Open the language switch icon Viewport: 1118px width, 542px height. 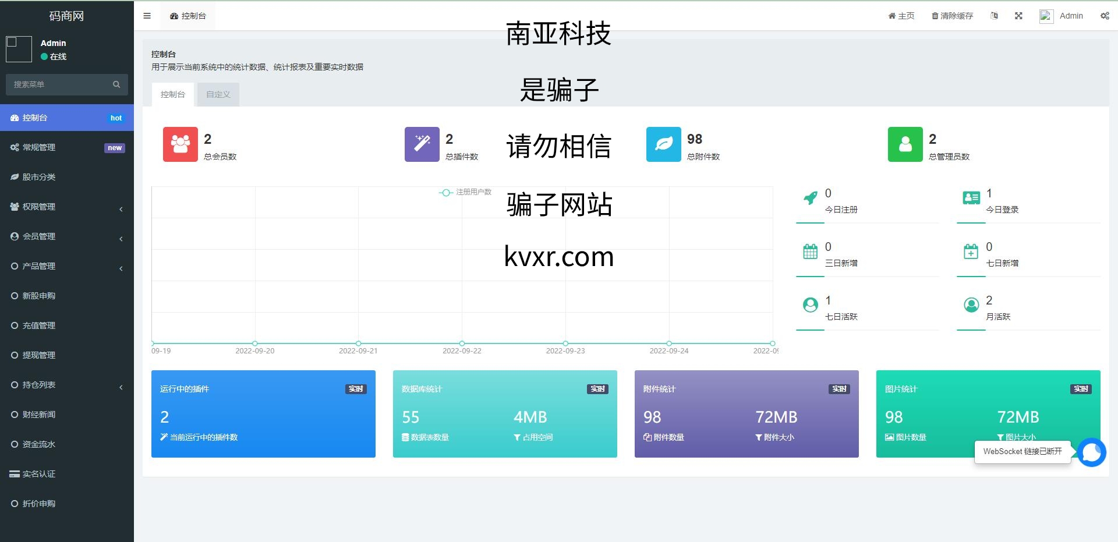pos(994,16)
